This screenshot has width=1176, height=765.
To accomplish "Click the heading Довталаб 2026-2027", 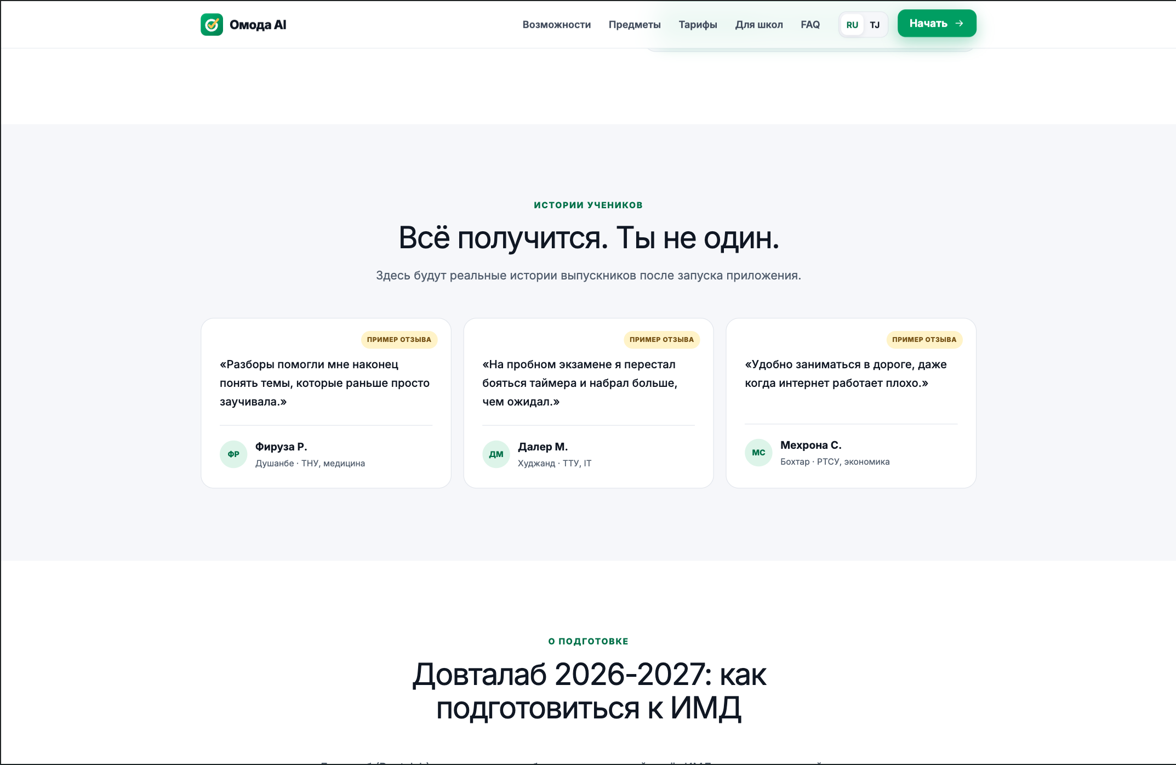I will coord(589,691).
